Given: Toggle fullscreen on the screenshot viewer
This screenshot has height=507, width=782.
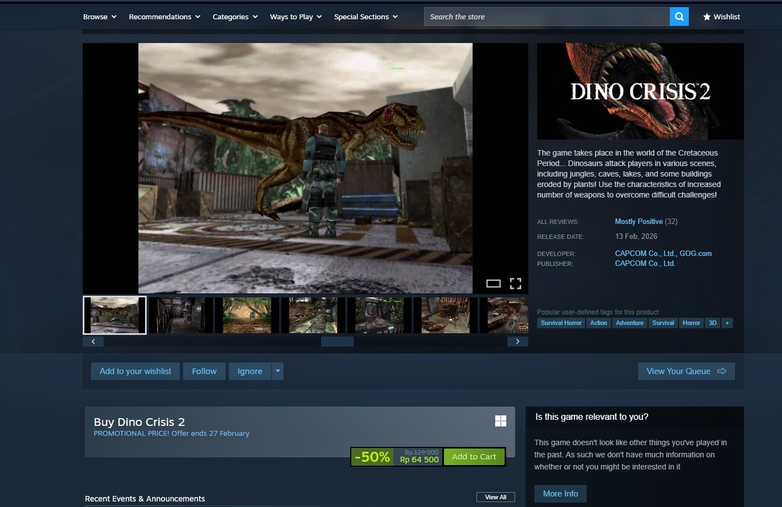Looking at the screenshot, I should (x=515, y=284).
